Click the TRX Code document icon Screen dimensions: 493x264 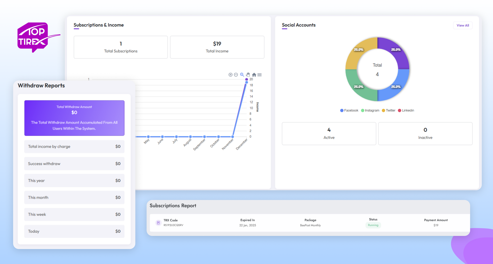click(x=158, y=223)
